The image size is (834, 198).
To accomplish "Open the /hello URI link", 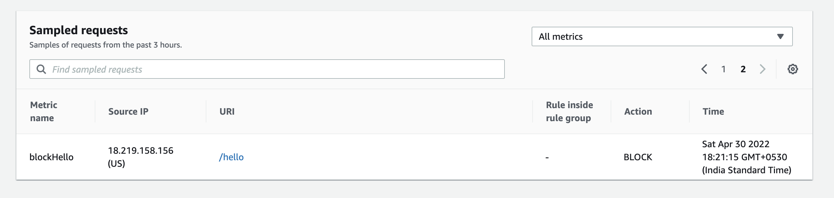I will pos(232,157).
